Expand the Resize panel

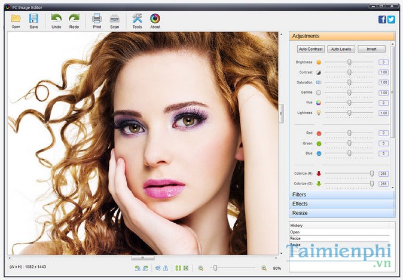(342, 213)
